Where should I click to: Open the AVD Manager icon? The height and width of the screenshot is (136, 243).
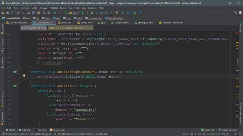pos(117,13)
